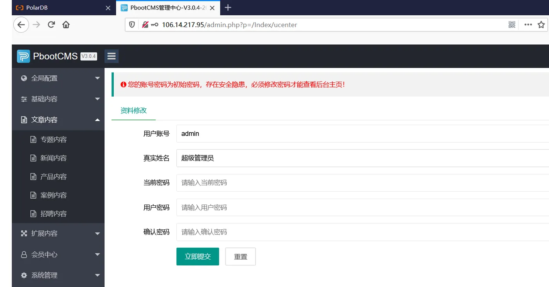This screenshot has height=287, width=549.
Task: Select the 资料修改 tab
Action: point(133,110)
